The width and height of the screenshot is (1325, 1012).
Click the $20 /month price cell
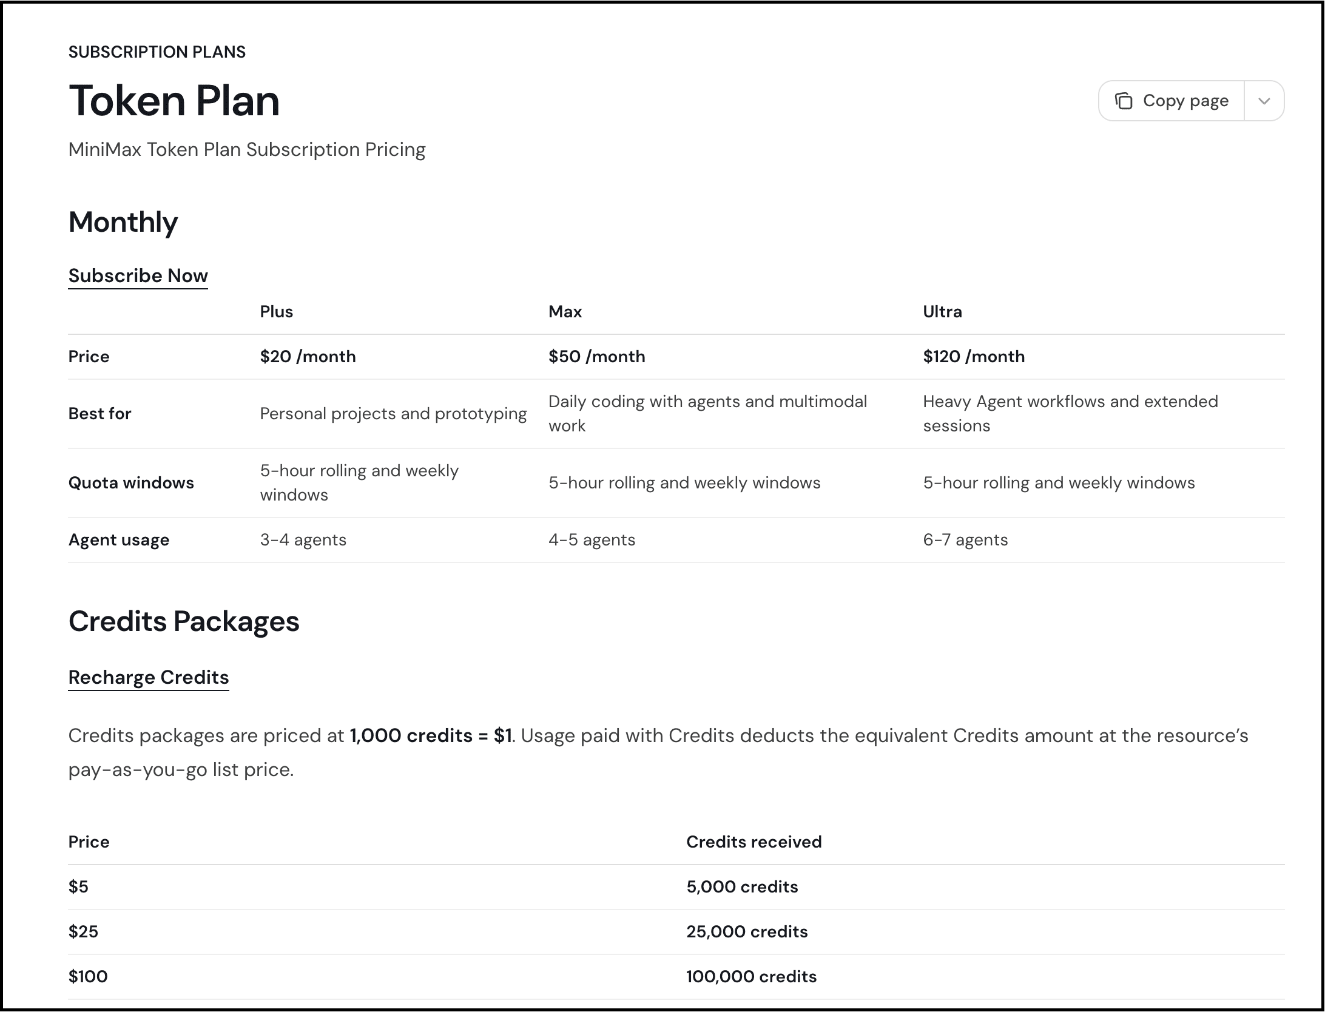(x=308, y=357)
